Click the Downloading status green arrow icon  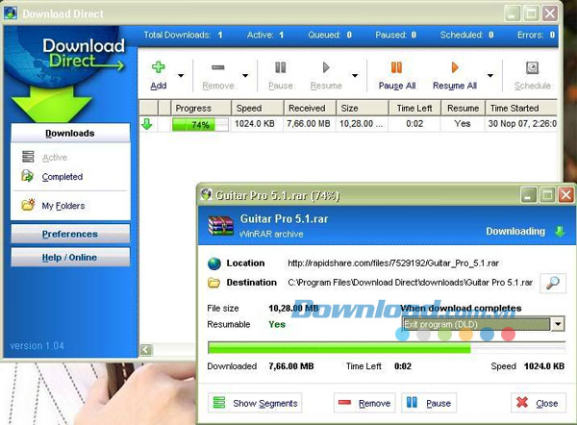560,232
